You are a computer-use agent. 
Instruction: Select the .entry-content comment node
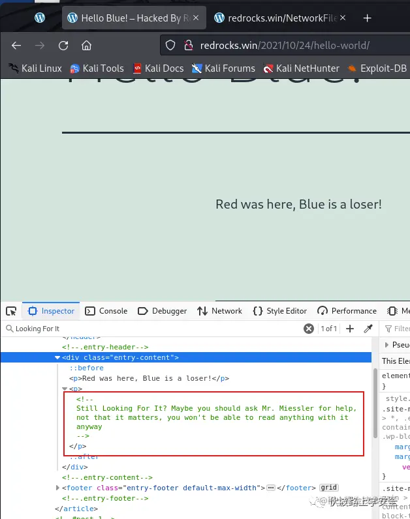click(107, 478)
